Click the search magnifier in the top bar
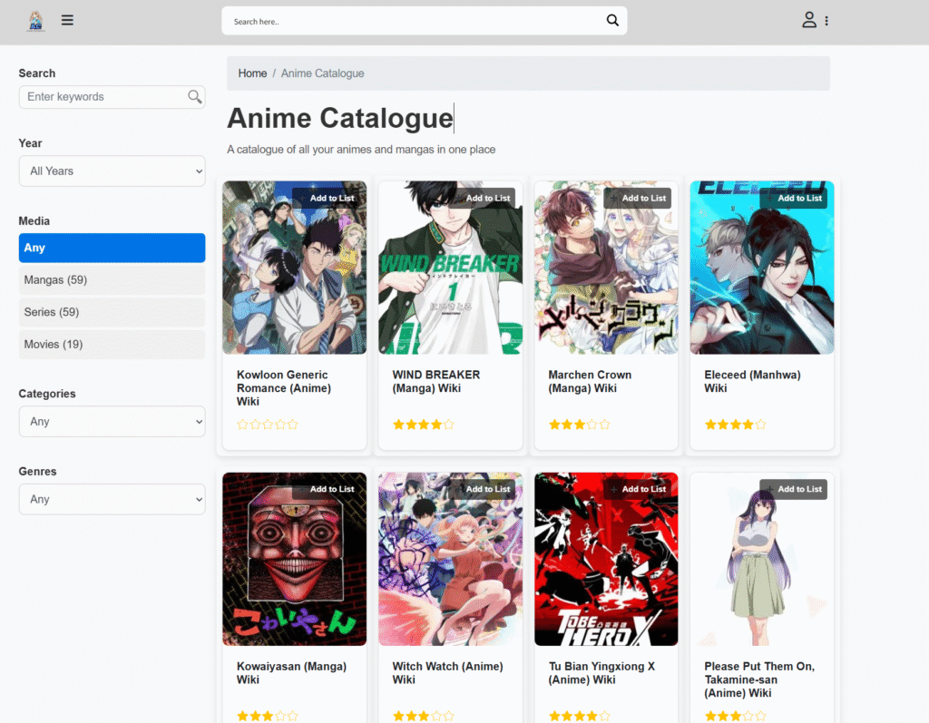Image resolution: width=929 pixels, height=723 pixels. click(612, 19)
